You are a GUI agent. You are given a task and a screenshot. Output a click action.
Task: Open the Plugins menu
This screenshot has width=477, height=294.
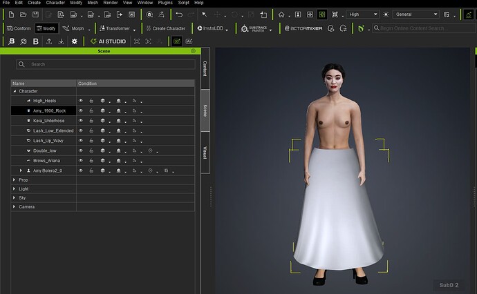coord(165,3)
